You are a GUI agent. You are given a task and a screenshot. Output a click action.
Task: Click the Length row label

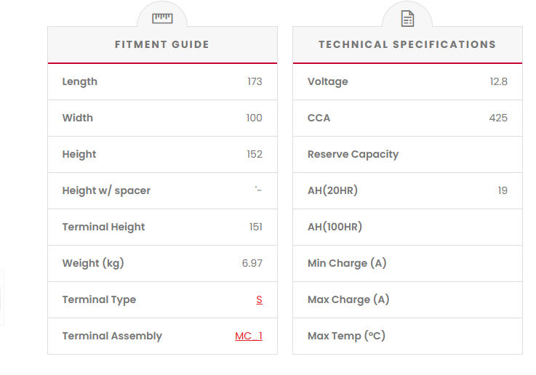[80, 81]
